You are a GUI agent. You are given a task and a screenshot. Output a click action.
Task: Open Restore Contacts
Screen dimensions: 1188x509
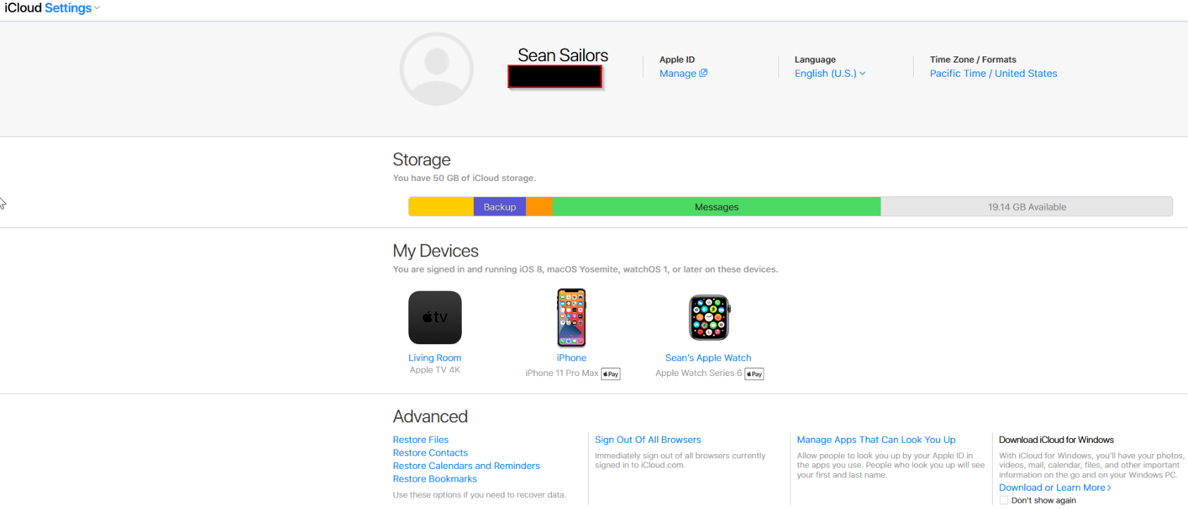[430, 453]
